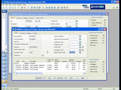
Task: Open the Edit menu
Action: [x=6, y=4]
